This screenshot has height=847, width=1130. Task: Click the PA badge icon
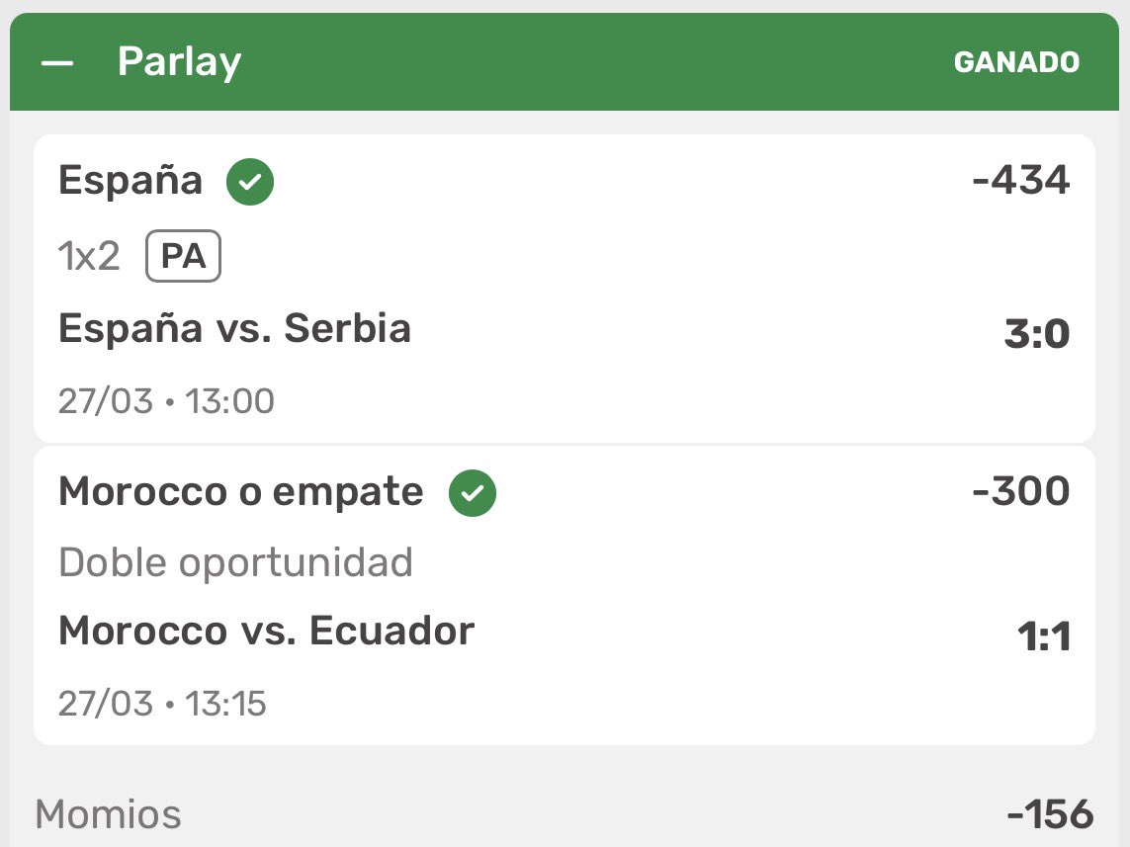pyautogui.click(x=183, y=257)
